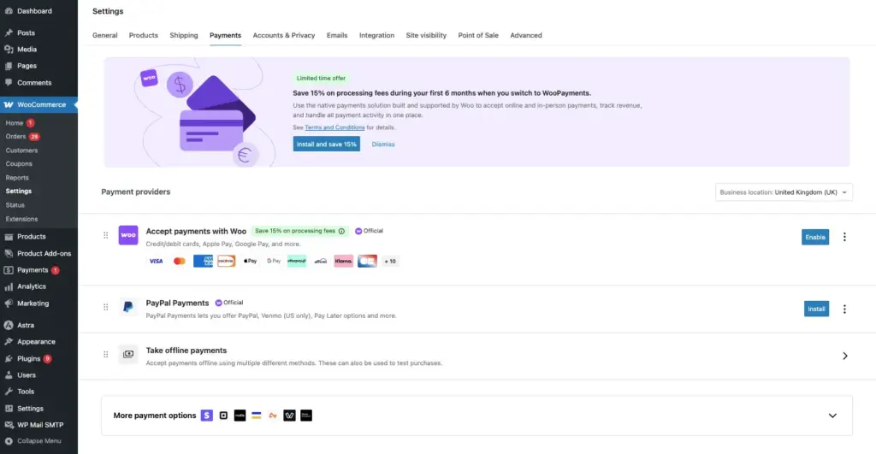Enable the Accept payments with Woo provider
876x454 pixels.
(815, 237)
